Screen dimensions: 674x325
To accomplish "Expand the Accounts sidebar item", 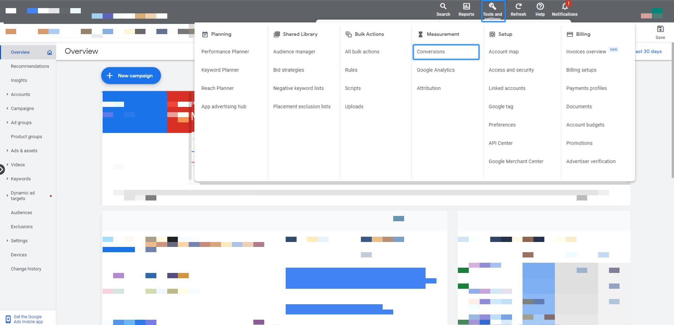I will coord(7,94).
